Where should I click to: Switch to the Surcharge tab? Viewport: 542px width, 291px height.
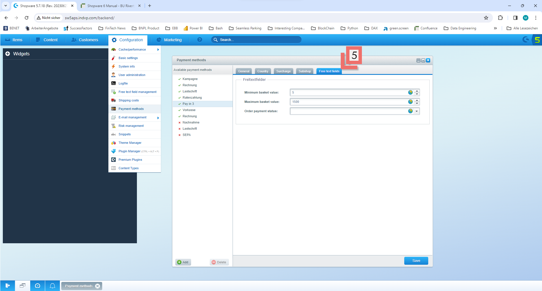pyautogui.click(x=283, y=71)
